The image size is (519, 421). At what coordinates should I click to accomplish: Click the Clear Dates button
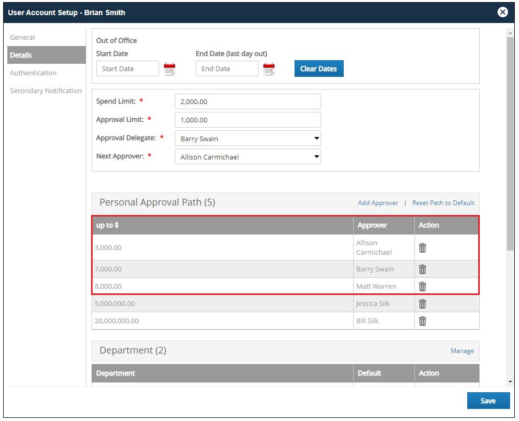click(319, 68)
